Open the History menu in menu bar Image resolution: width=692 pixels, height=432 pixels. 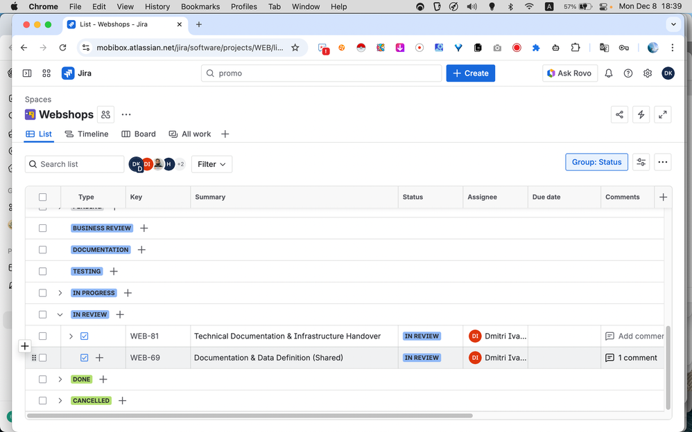(157, 7)
